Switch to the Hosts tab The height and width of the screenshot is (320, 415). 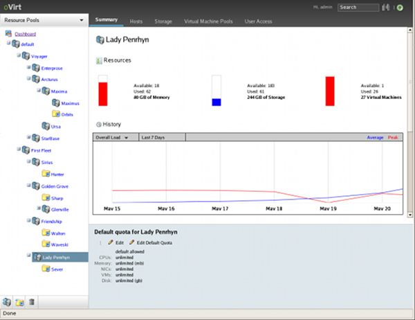136,21
